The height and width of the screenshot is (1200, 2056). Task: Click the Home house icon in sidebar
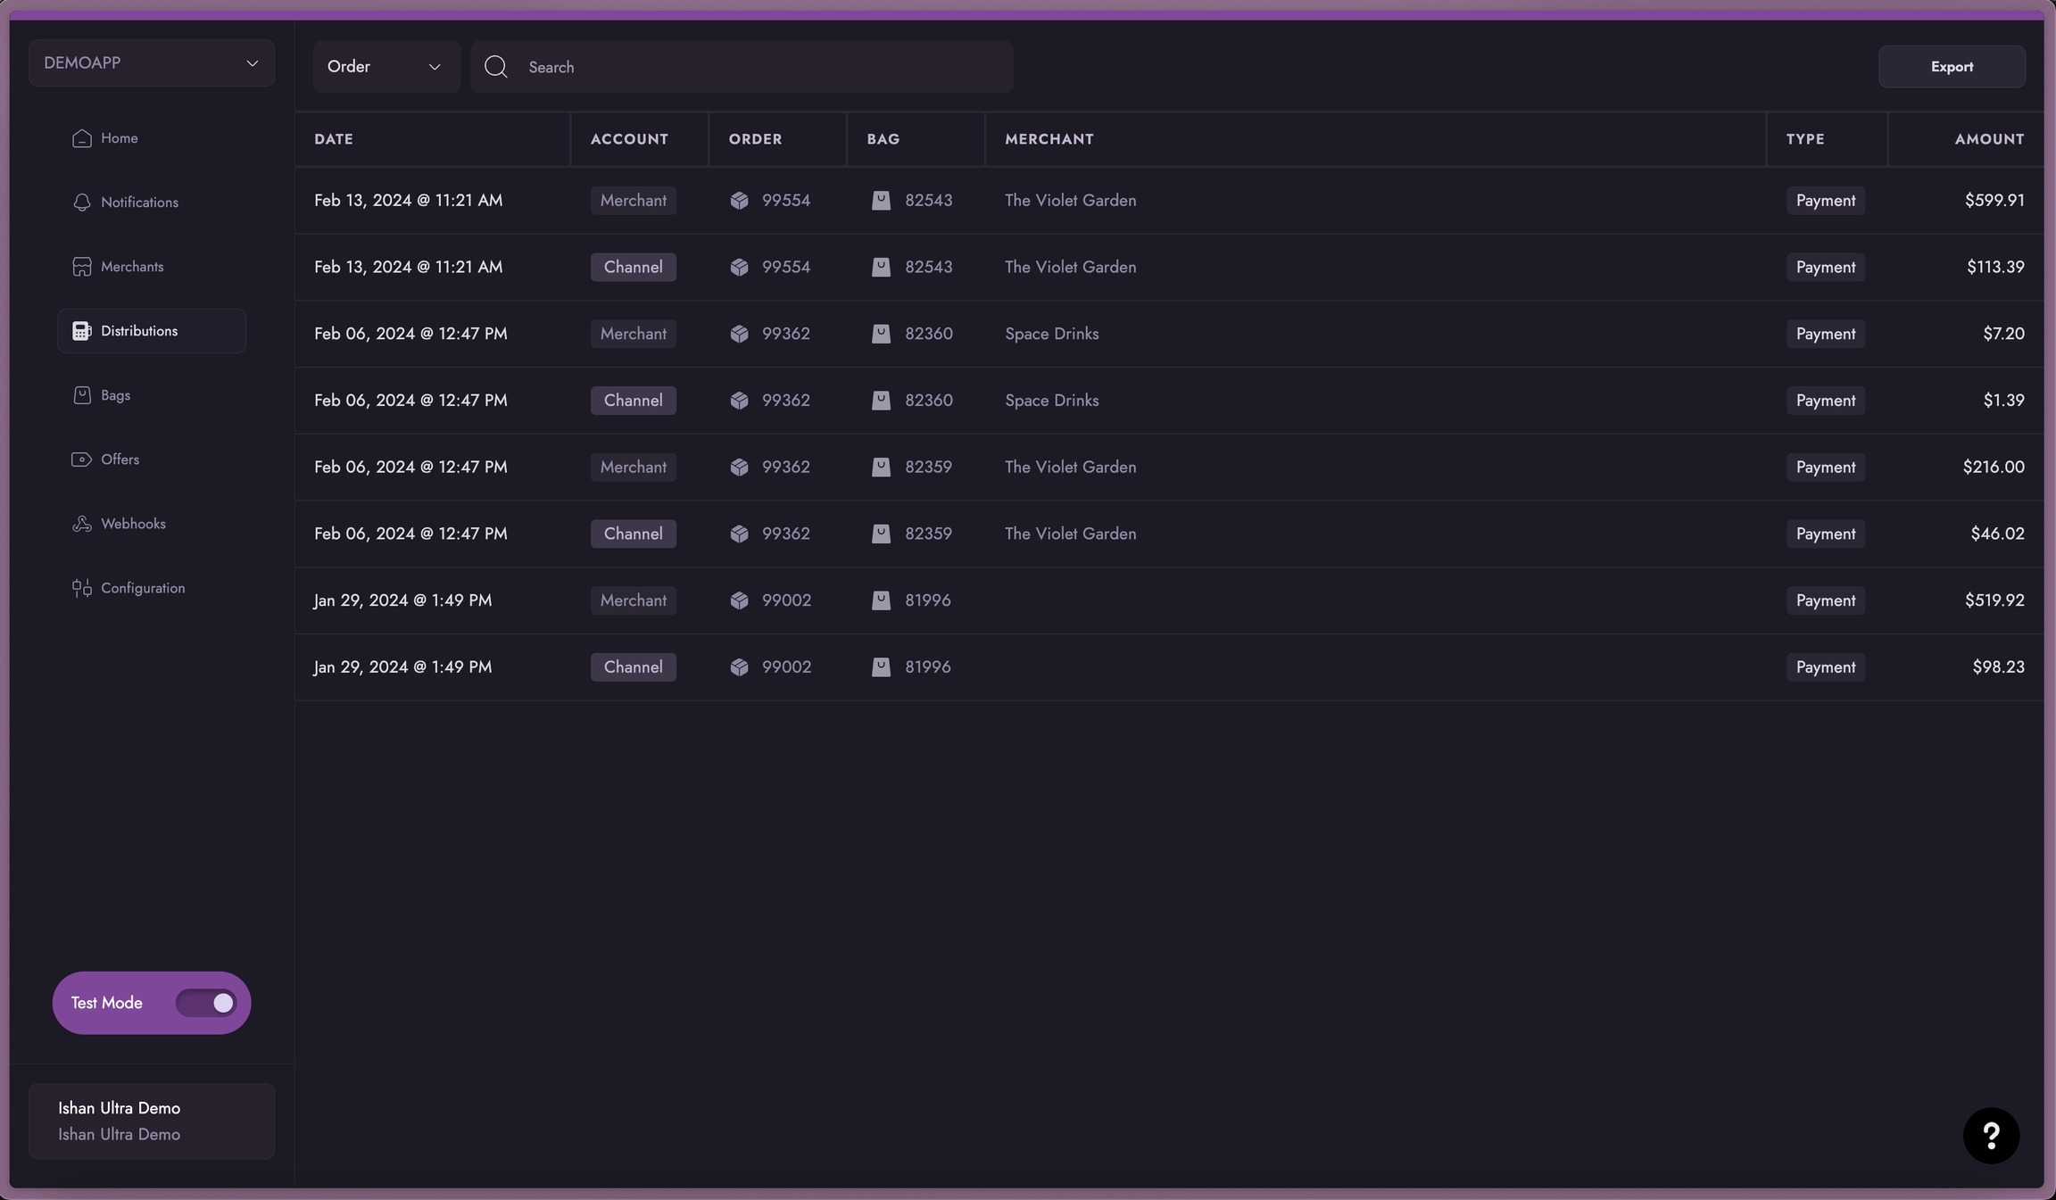click(81, 138)
